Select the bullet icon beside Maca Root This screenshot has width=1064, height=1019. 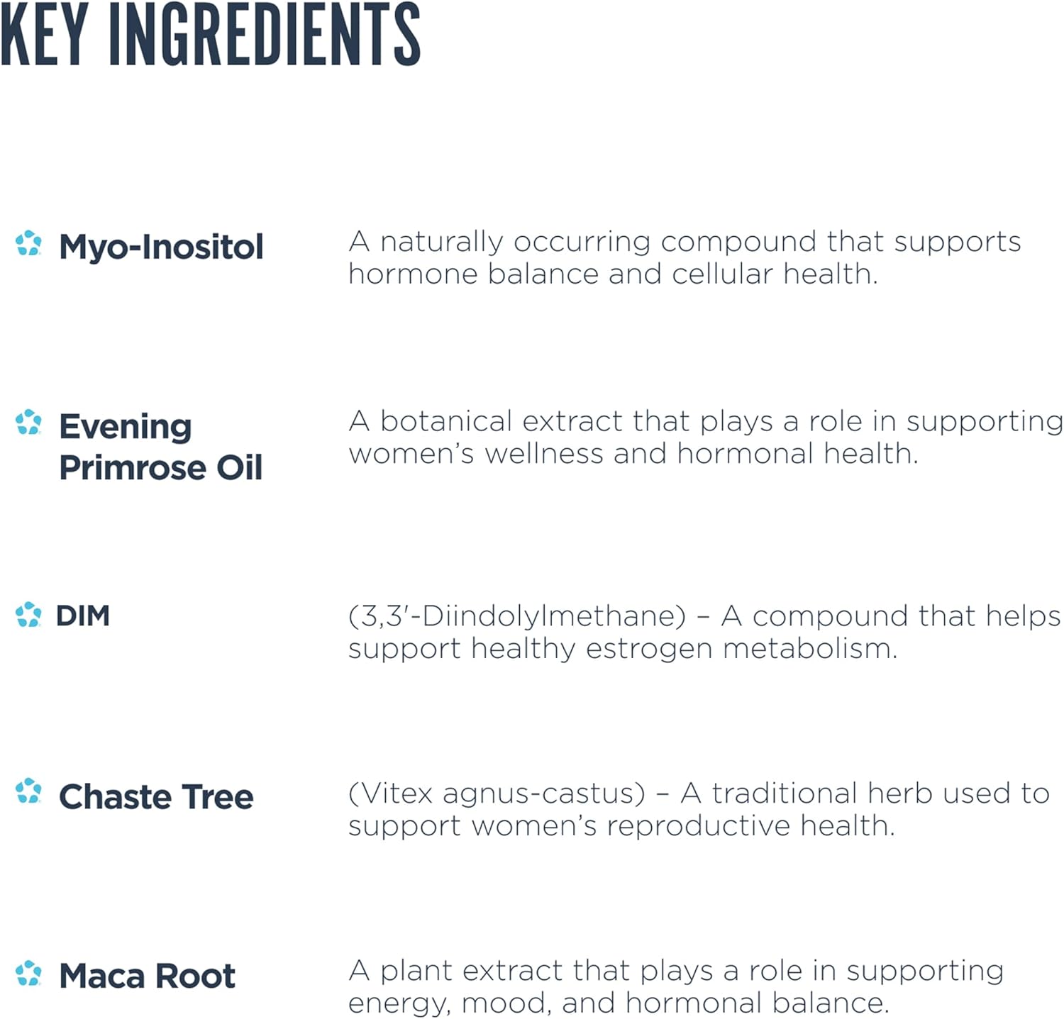28,973
